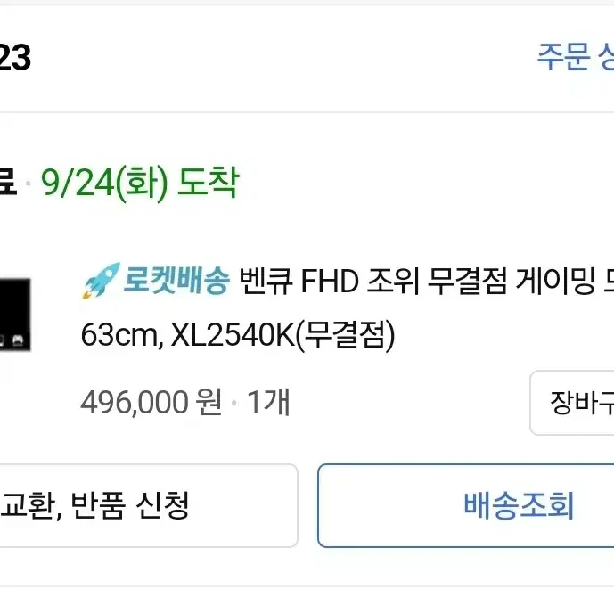Click the 장바구니 담기 button
Viewport: 614px width, 614px height.
pos(572,403)
